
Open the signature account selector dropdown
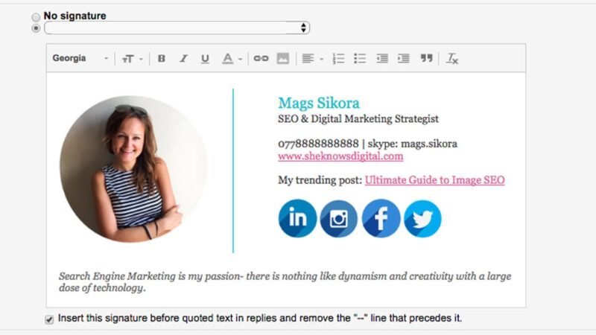pos(177,28)
